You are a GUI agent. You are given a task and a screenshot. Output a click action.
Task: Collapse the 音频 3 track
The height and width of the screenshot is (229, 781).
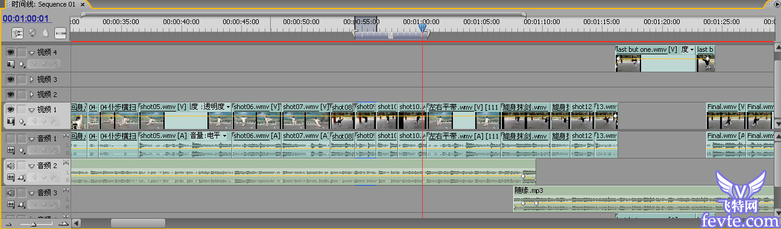pos(32,193)
